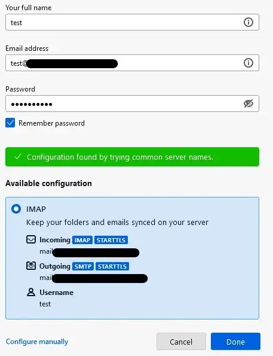Viewport: 273px width, 356px height.
Task: Click the info icon beside email address field
Action: pos(249,63)
